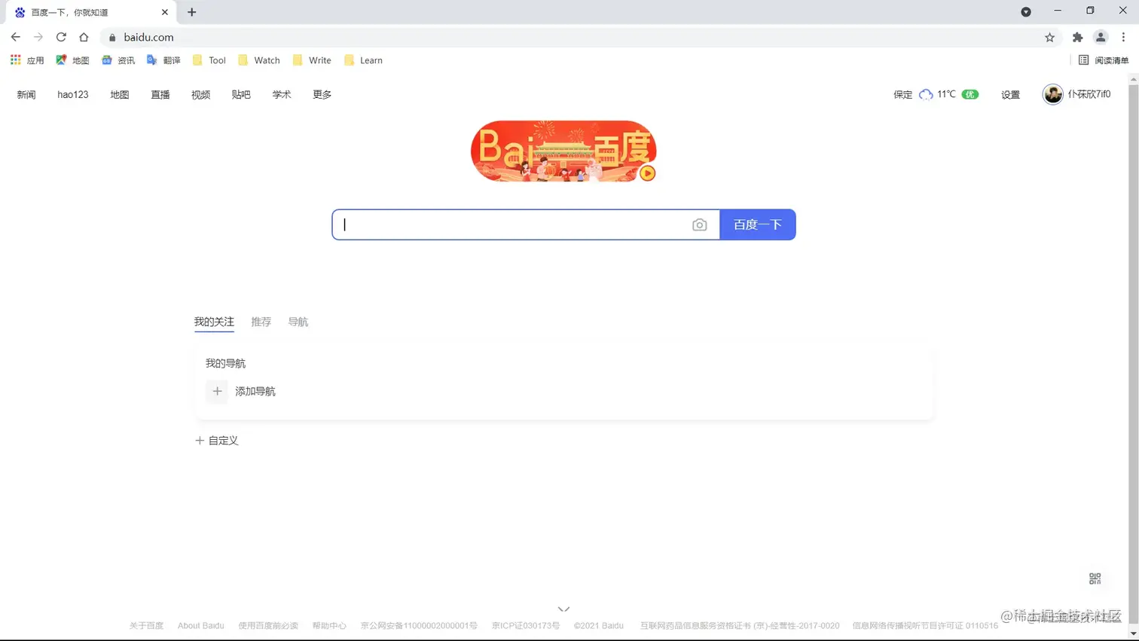Screen dimensions: 1139x641
Task: Open the browser home page icon
Action: pos(84,37)
